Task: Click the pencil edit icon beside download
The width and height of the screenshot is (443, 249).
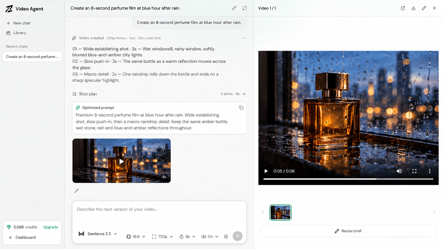Action: tap(424, 8)
